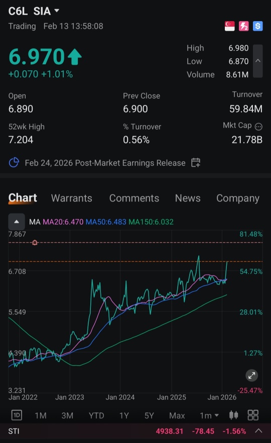Open the 1m interval dropdown
This screenshot has height=443, width=271.
tap(209, 415)
